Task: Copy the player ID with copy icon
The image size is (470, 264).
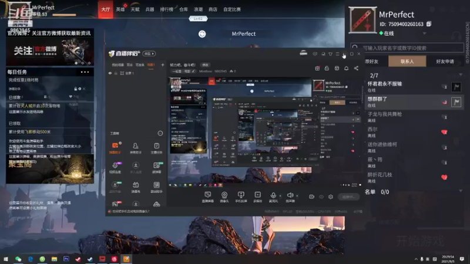Action: (429, 24)
